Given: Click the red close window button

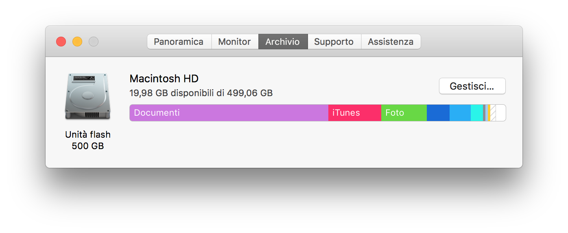Looking at the screenshot, I should (x=61, y=42).
